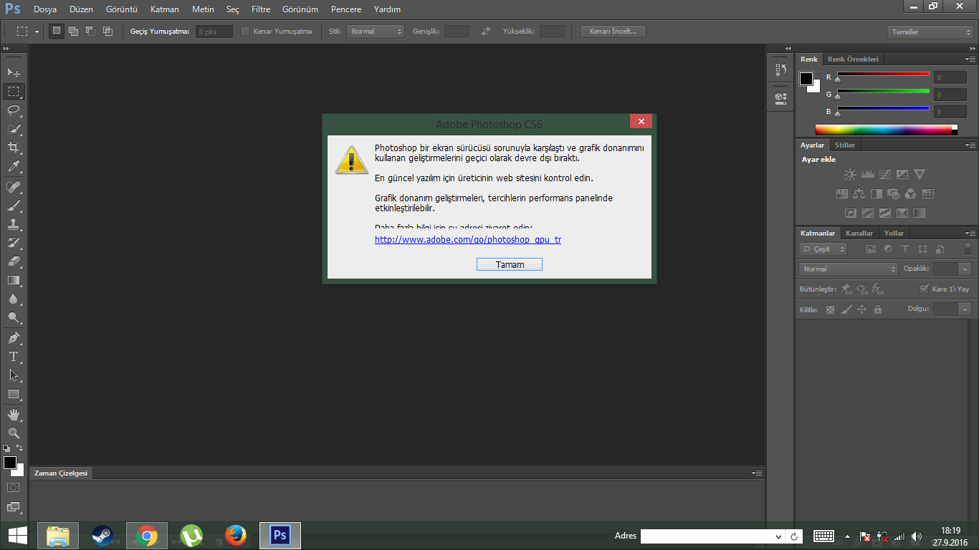Open the Katmanlar panel options menu
The height and width of the screenshot is (550, 979).
970,233
